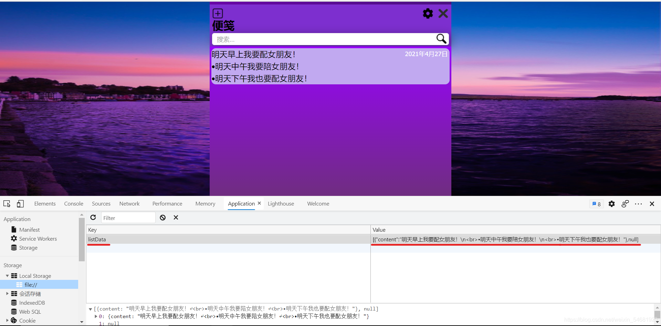Clear the storage filter with the block icon
661x326 pixels.
[x=162, y=218]
